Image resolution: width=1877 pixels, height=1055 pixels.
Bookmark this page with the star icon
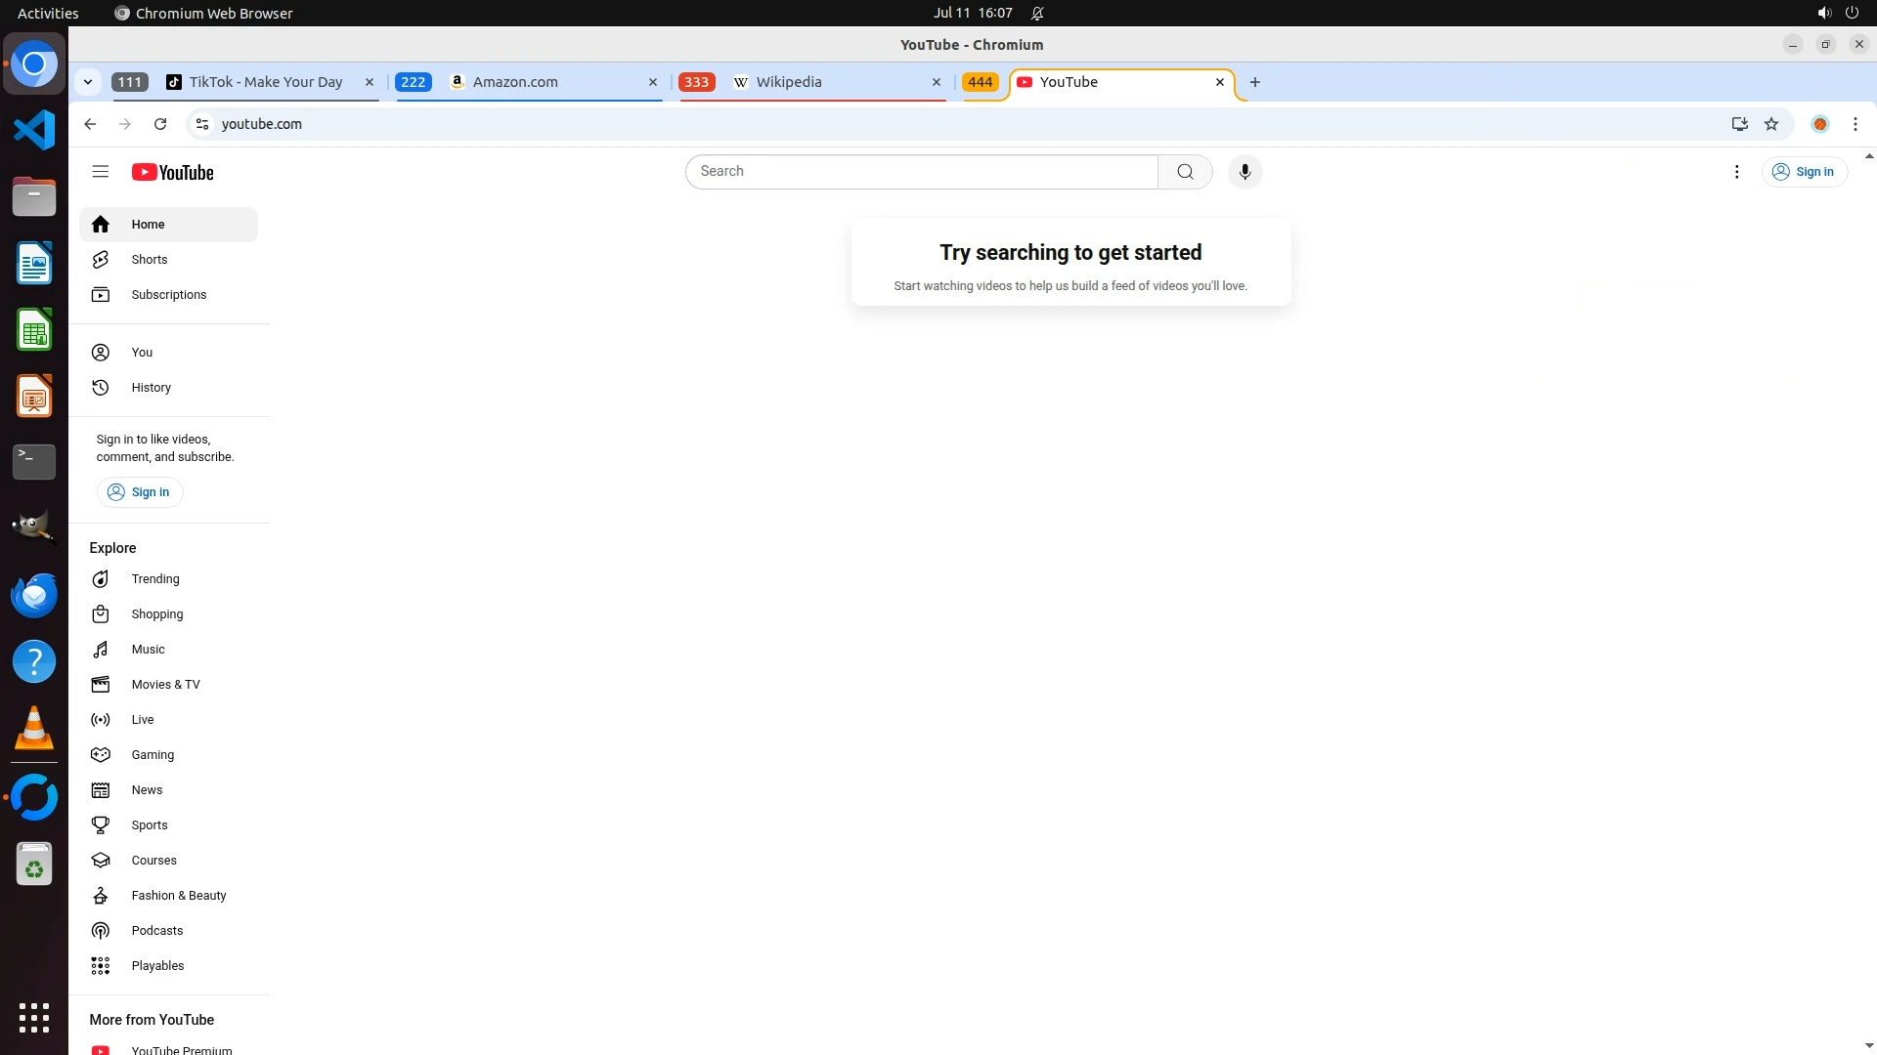click(x=1771, y=124)
